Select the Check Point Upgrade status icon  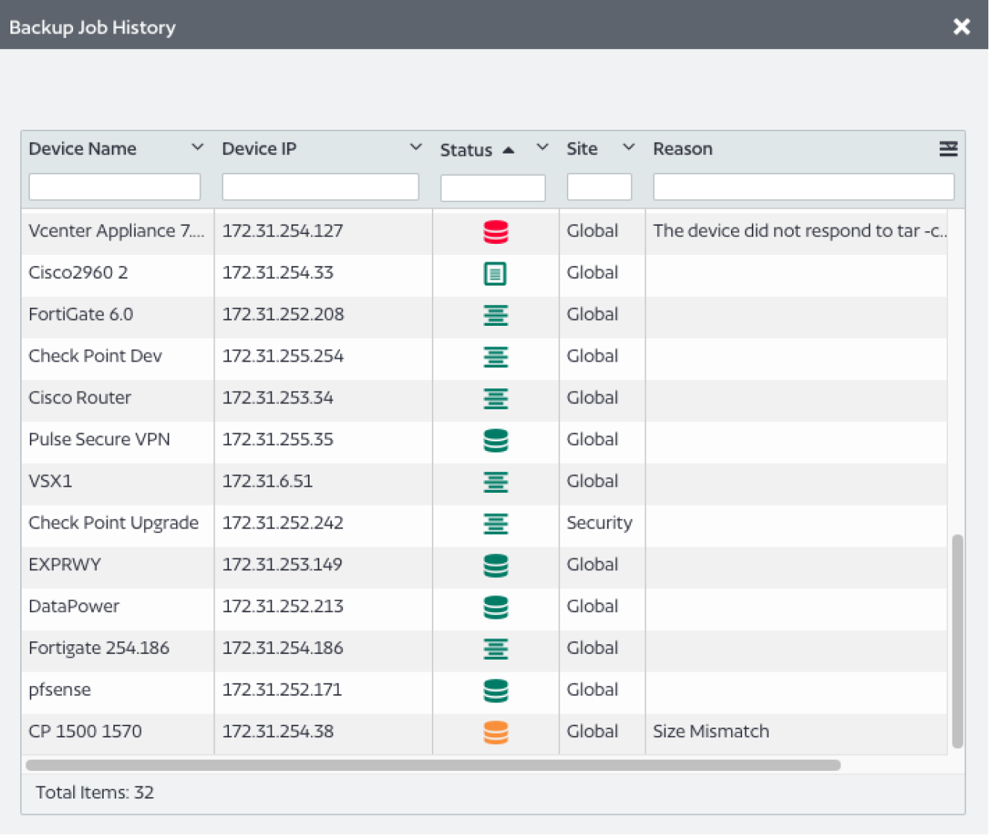[495, 524]
